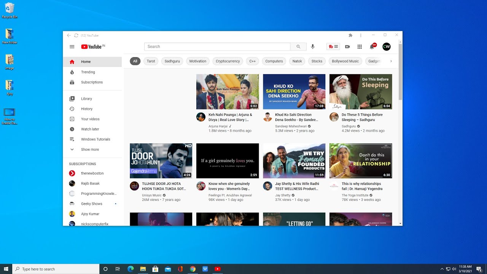The width and height of the screenshot is (487, 274).
Task: Open Task View on taskbar
Action: 118,269
